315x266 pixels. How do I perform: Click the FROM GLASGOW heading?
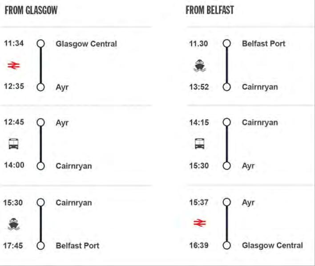(x=31, y=10)
